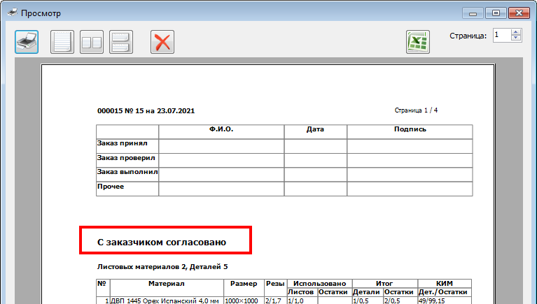This screenshot has width=537, height=304.
Task: Decrease page number with down arrow
Action: tap(516, 38)
